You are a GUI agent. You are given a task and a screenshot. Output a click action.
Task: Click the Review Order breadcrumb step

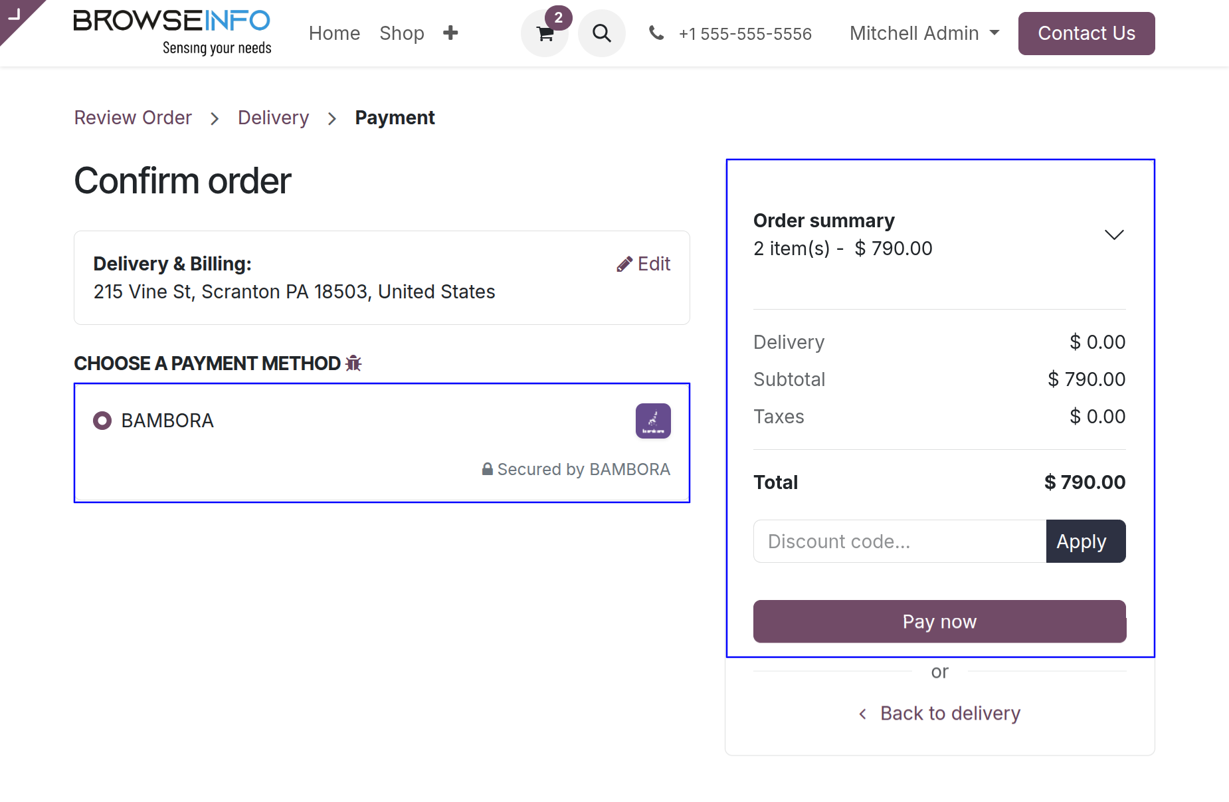133,118
